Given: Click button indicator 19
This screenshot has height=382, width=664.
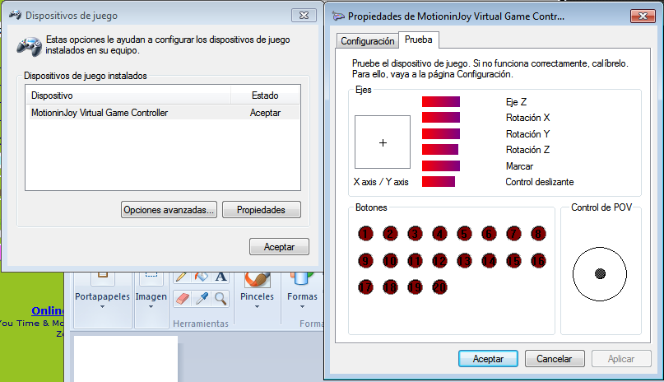Looking at the screenshot, I should (415, 287).
